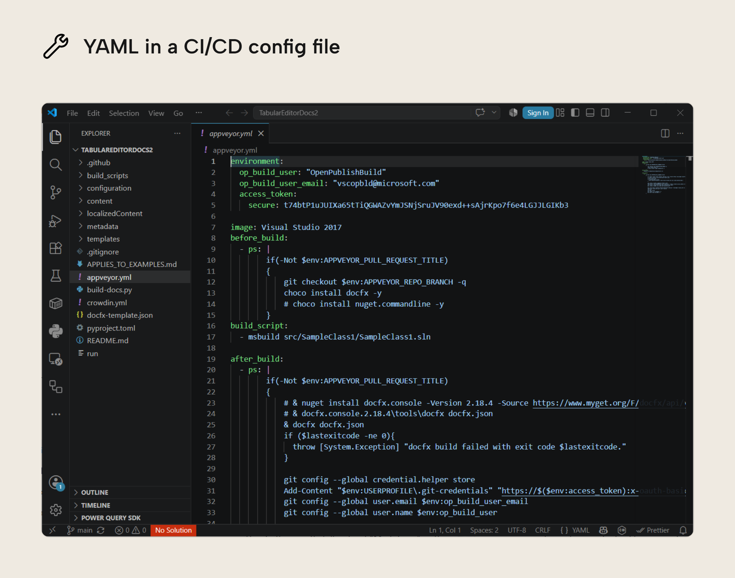
Task: Expand the configuration folder
Action: (x=130, y=188)
